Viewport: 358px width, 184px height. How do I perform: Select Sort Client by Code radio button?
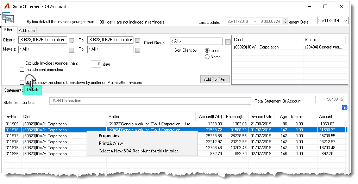(207, 50)
